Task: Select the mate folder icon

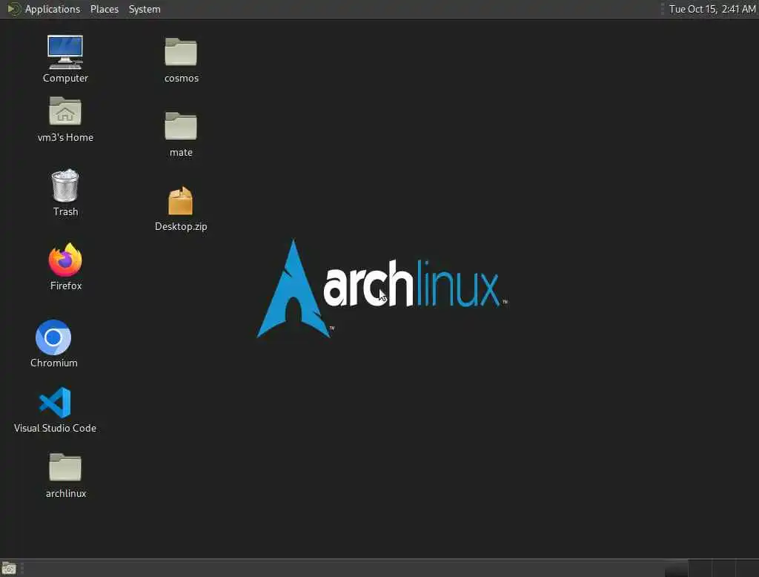Action: [181, 125]
